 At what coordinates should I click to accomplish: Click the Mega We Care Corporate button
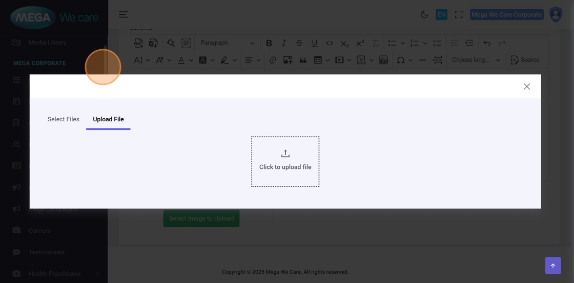[506, 15]
